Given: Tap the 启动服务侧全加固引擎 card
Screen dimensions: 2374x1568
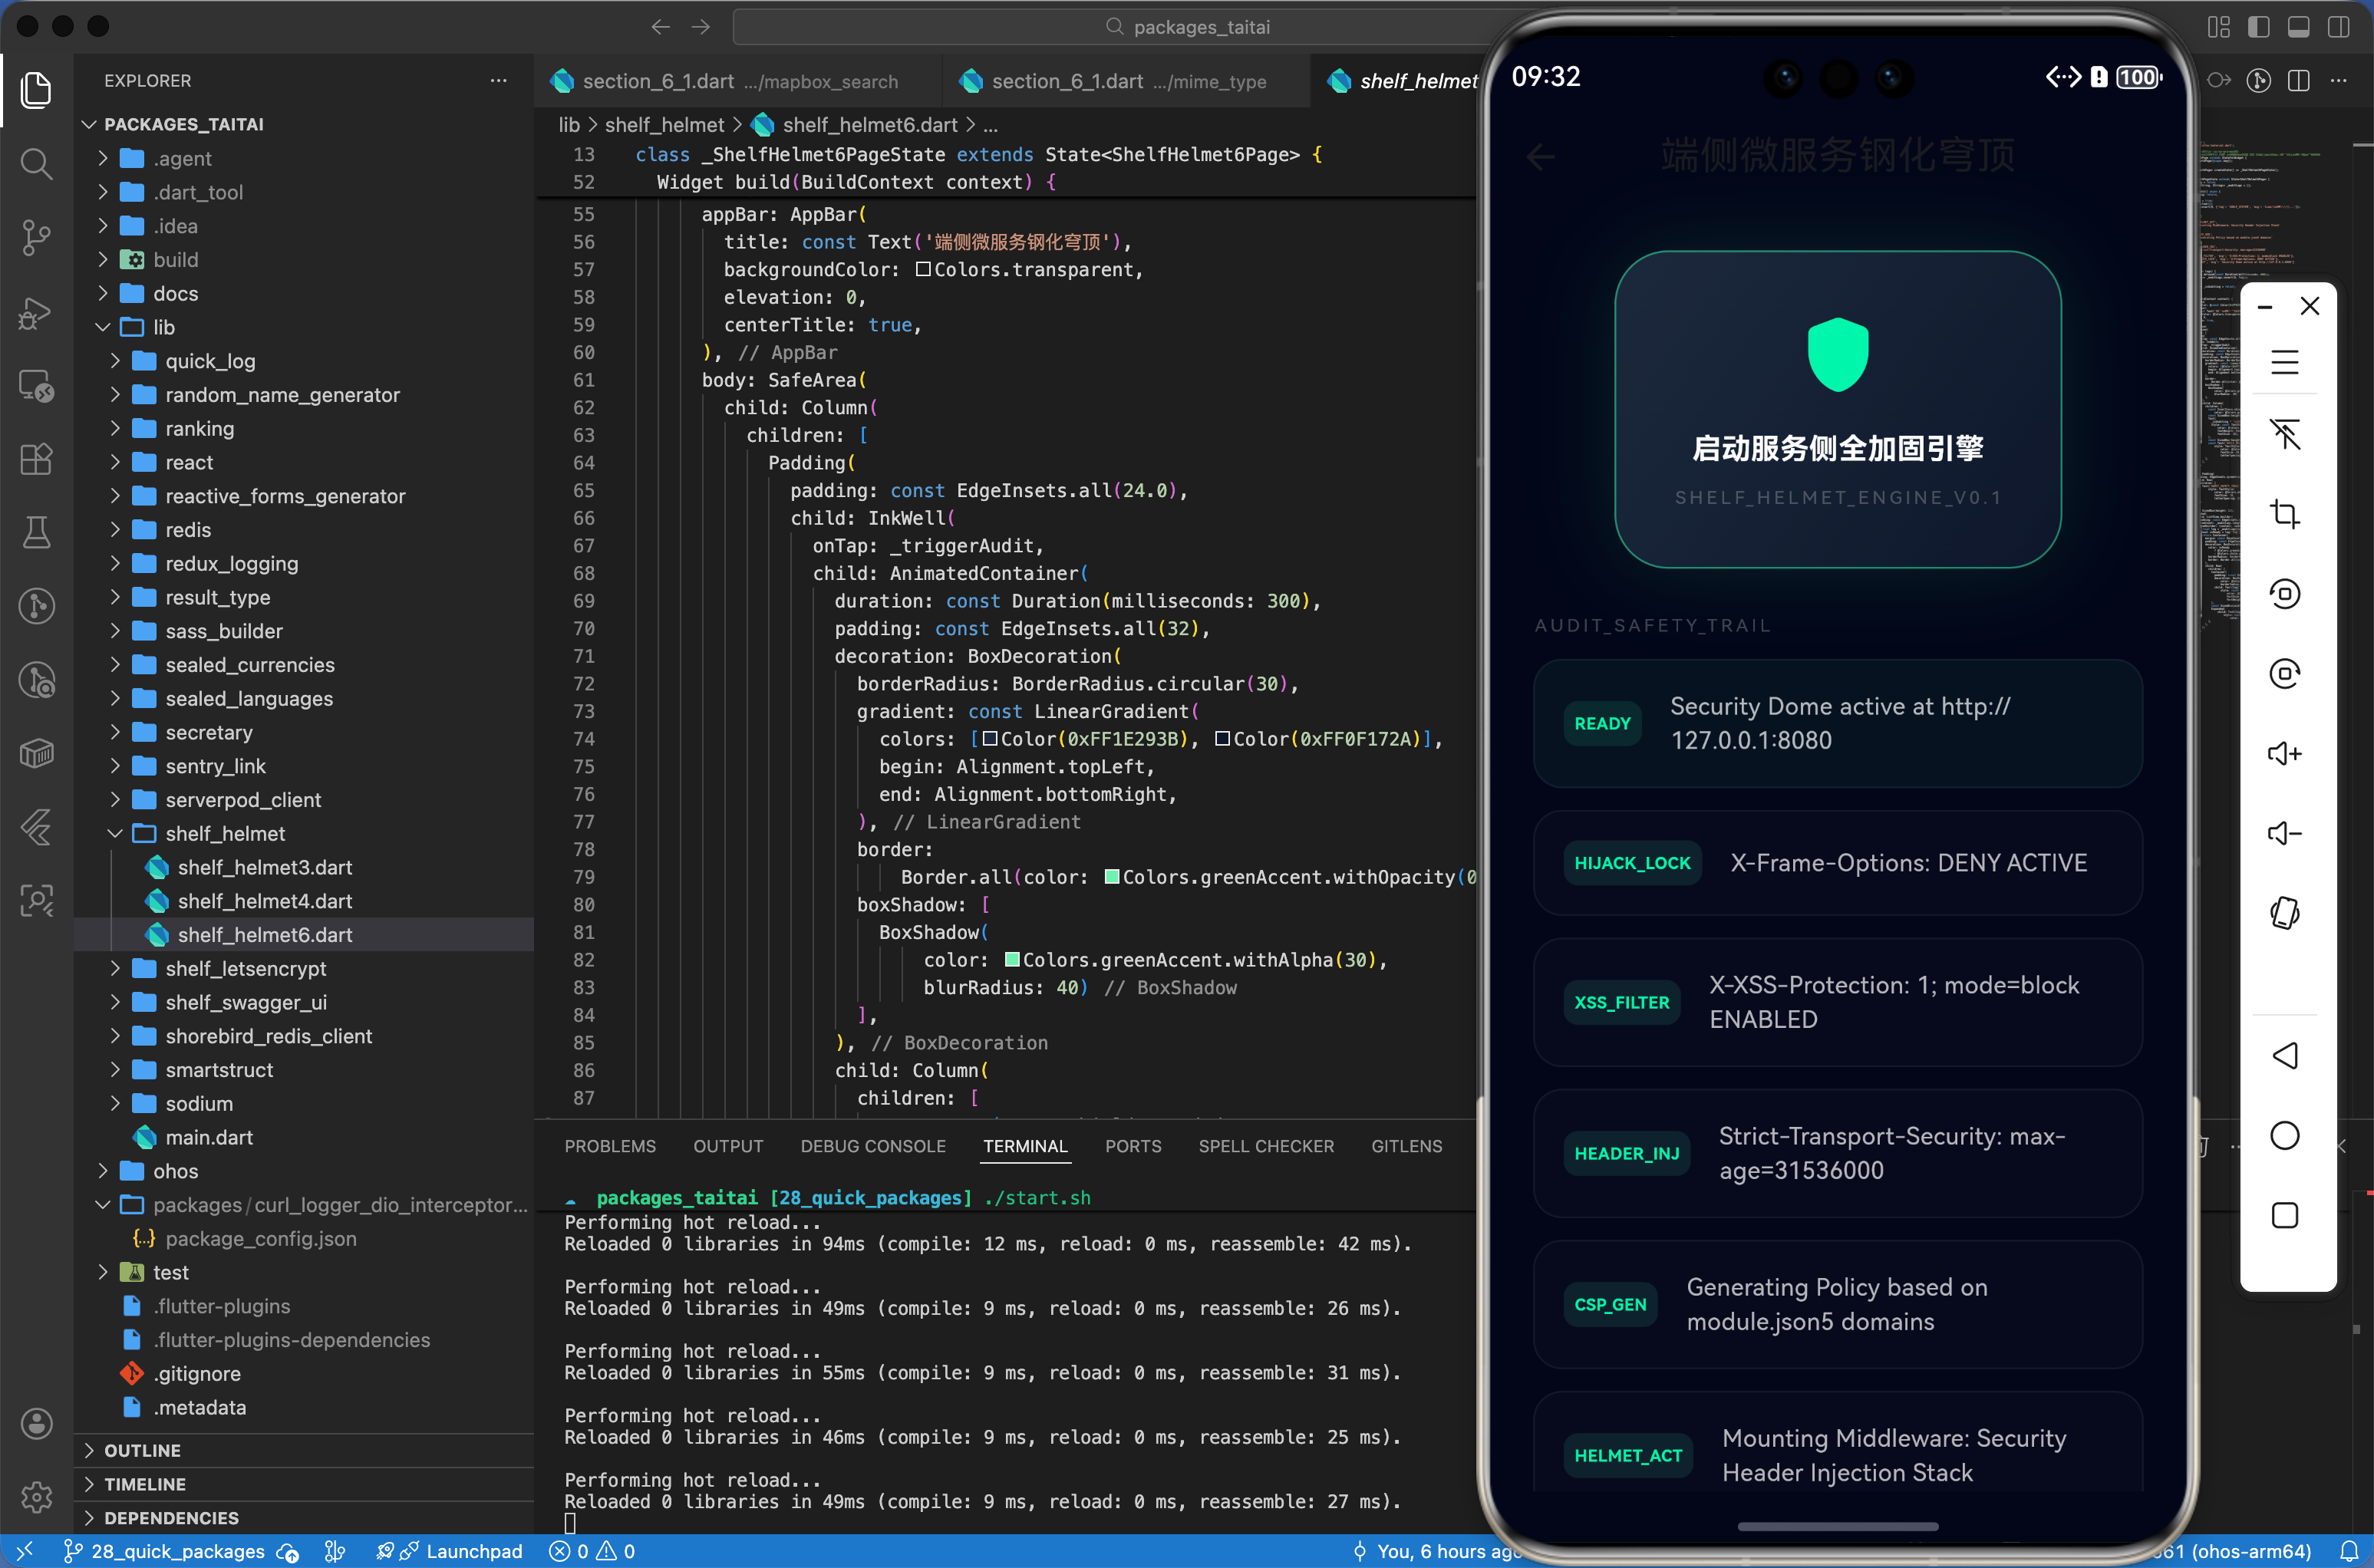Looking at the screenshot, I should tap(1837, 410).
